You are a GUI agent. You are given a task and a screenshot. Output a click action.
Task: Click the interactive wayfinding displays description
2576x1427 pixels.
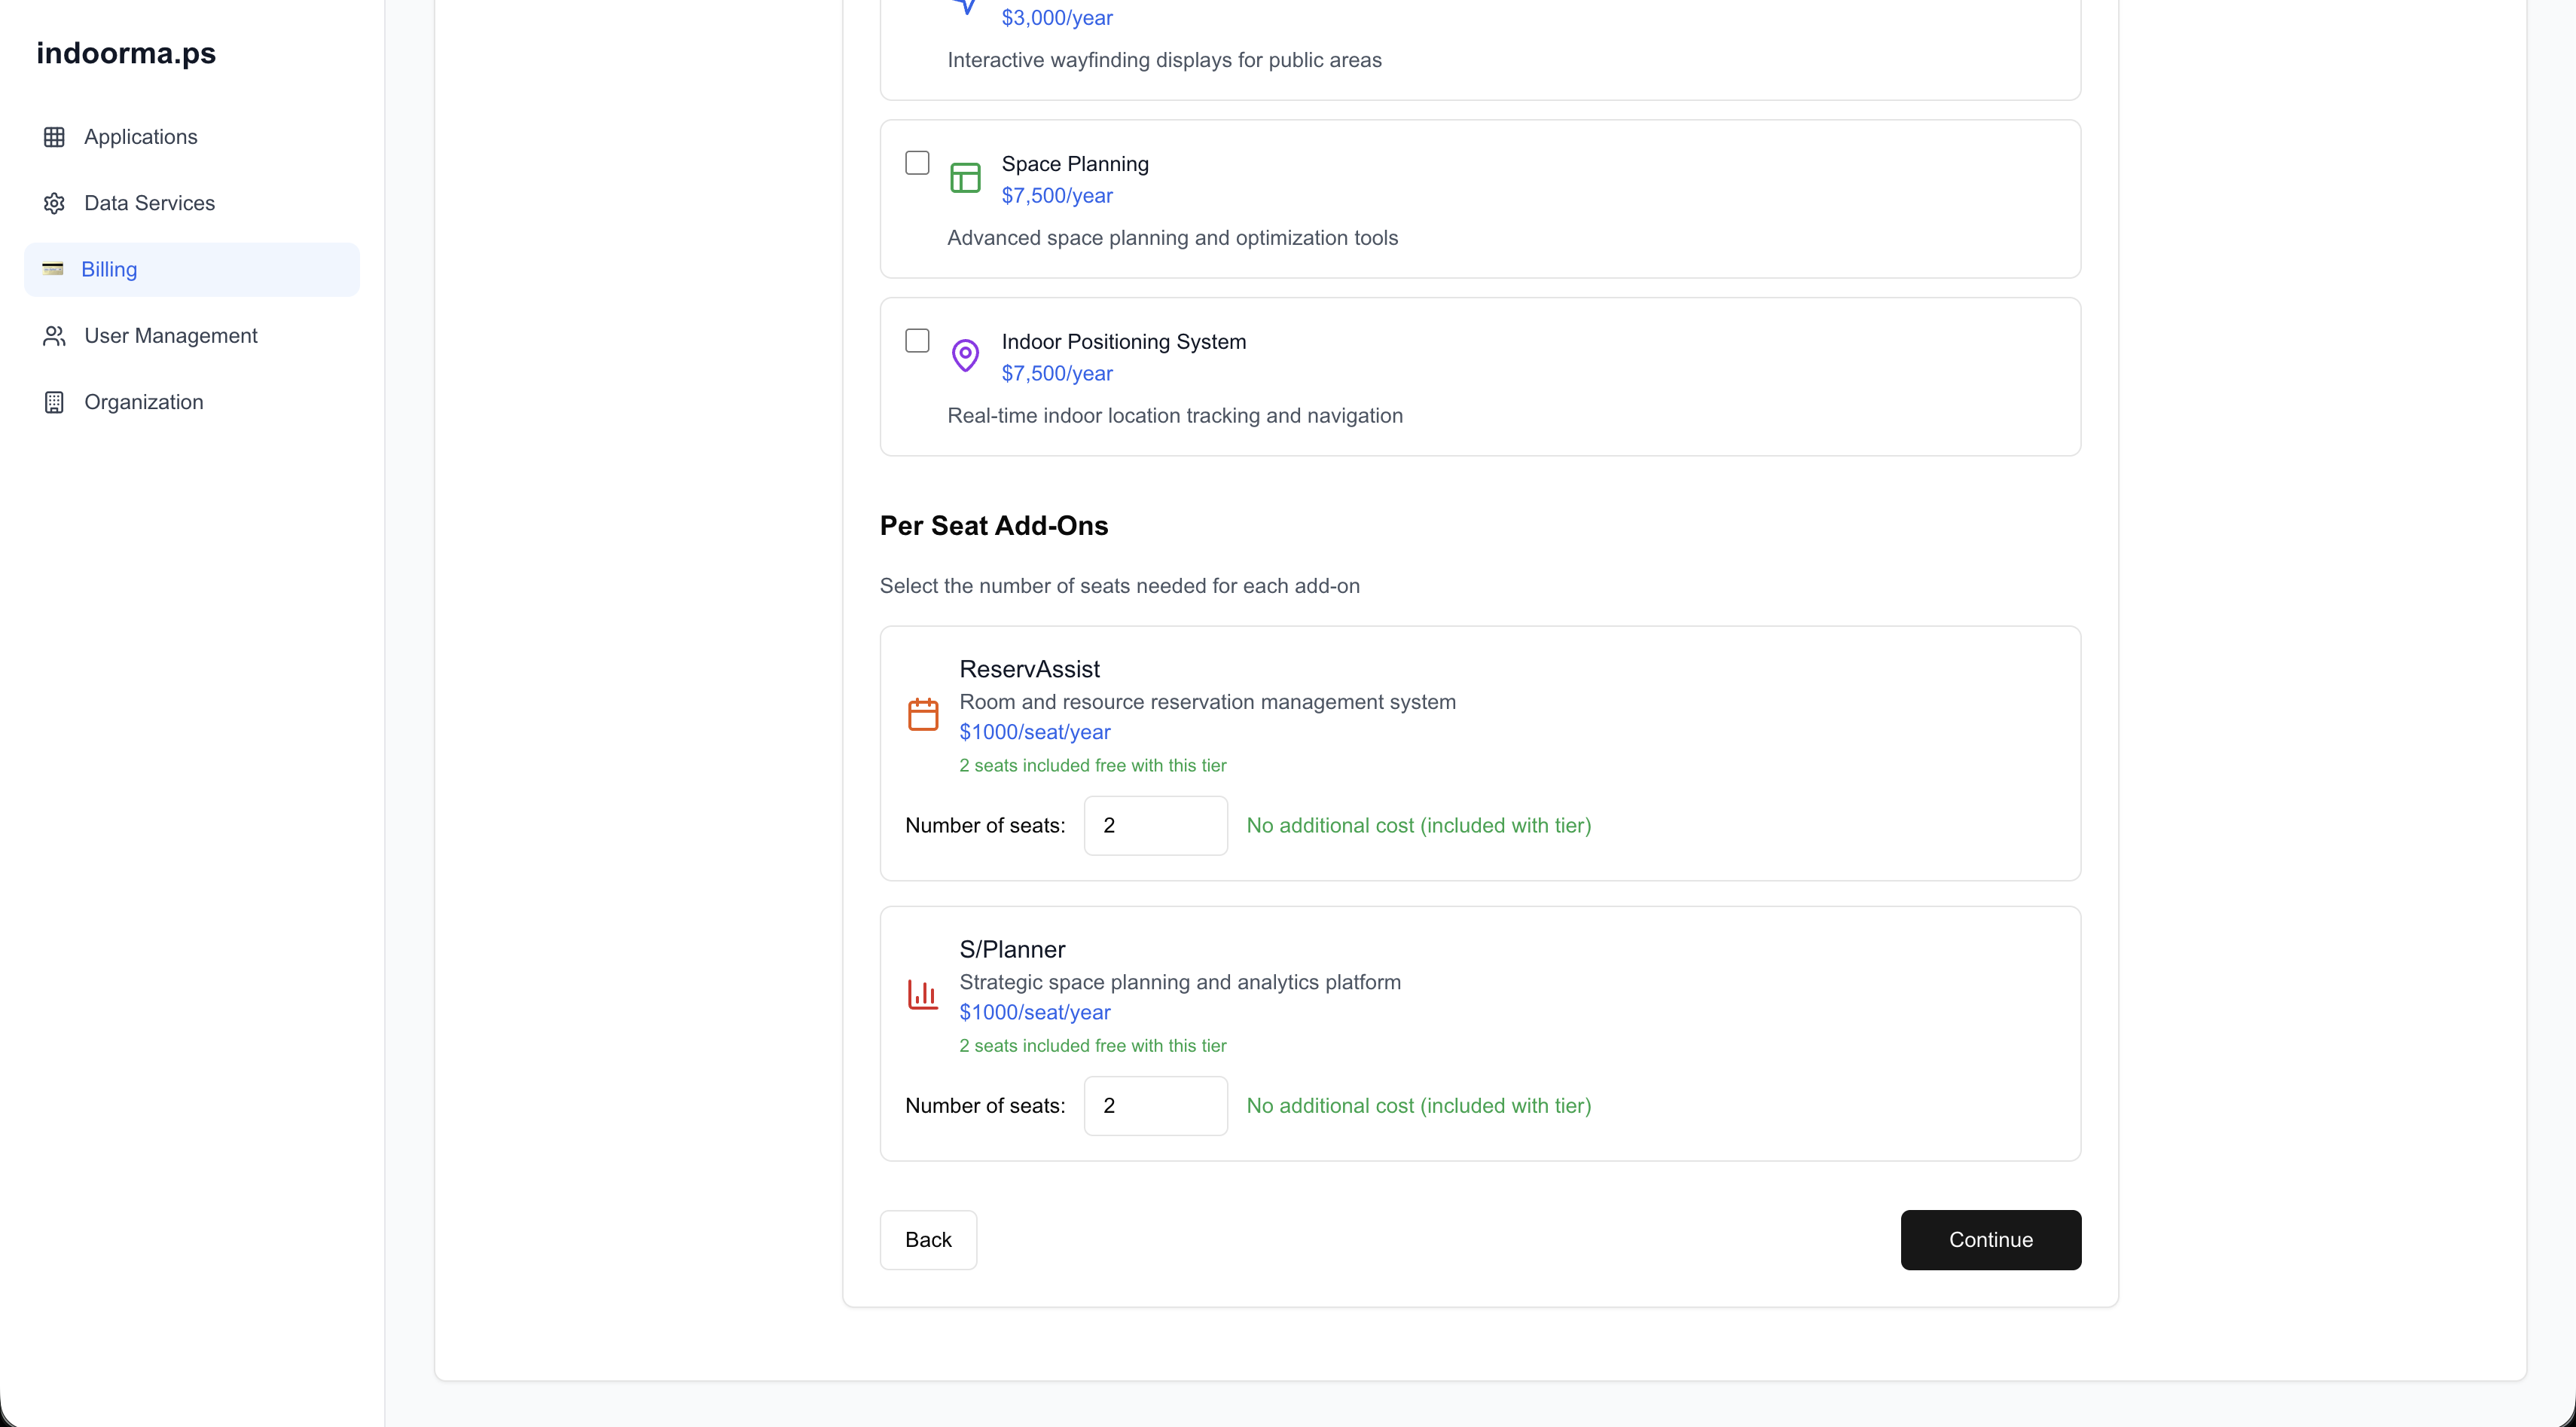[x=1164, y=60]
